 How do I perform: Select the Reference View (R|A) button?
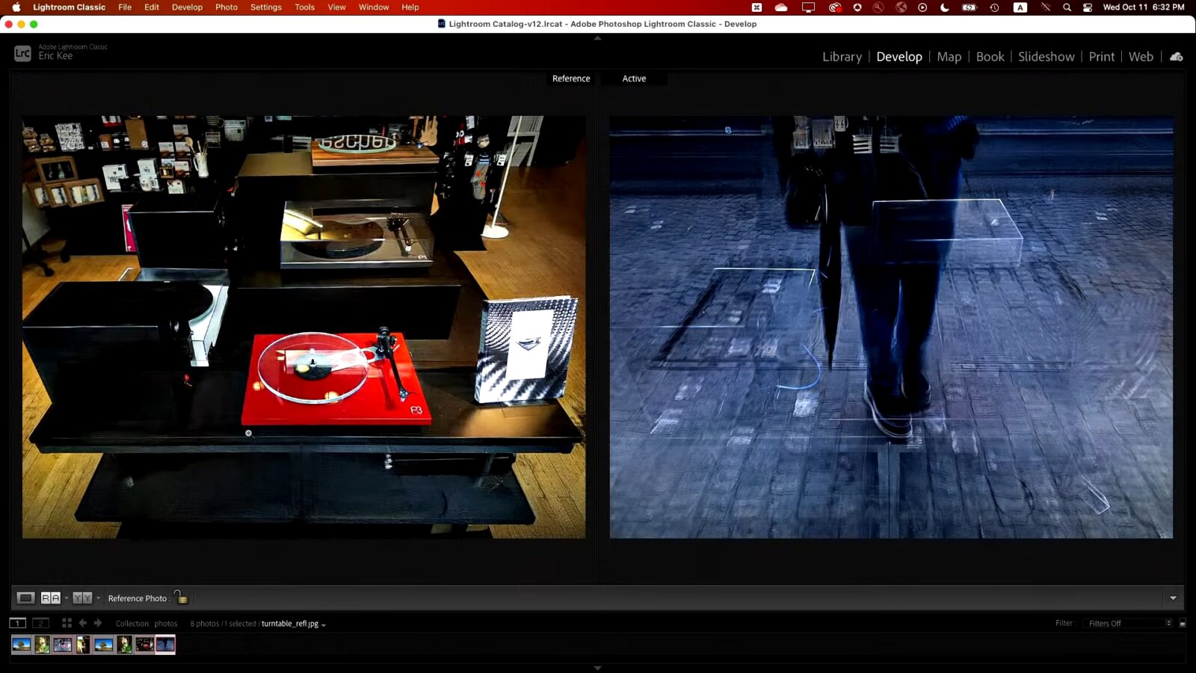click(50, 597)
